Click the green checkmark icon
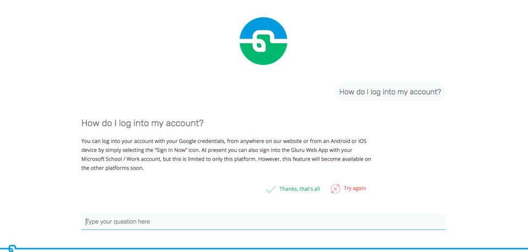Image resolution: width=528 pixels, height=252 pixels. pyautogui.click(x=271, y=189)
